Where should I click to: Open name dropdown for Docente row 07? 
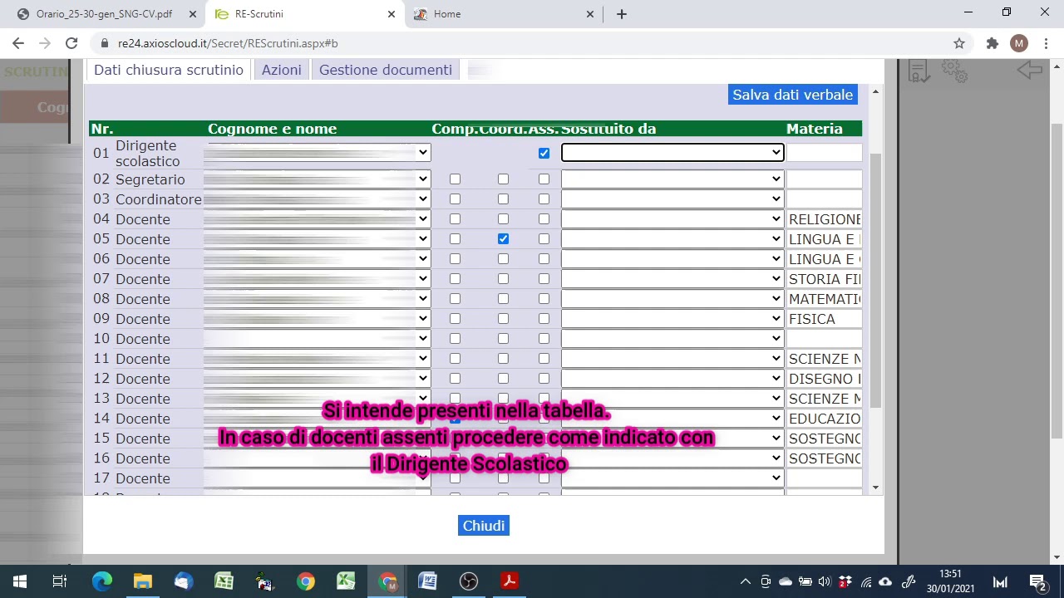click(x=317, y=279)
